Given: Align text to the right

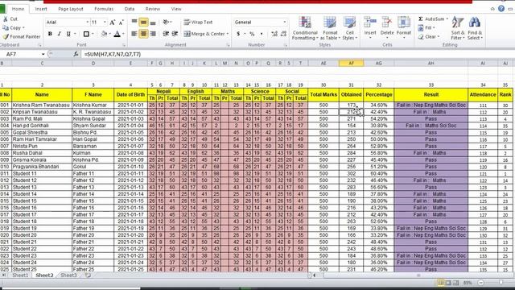Looking at the screenshot, I should (x=153, y=34).
